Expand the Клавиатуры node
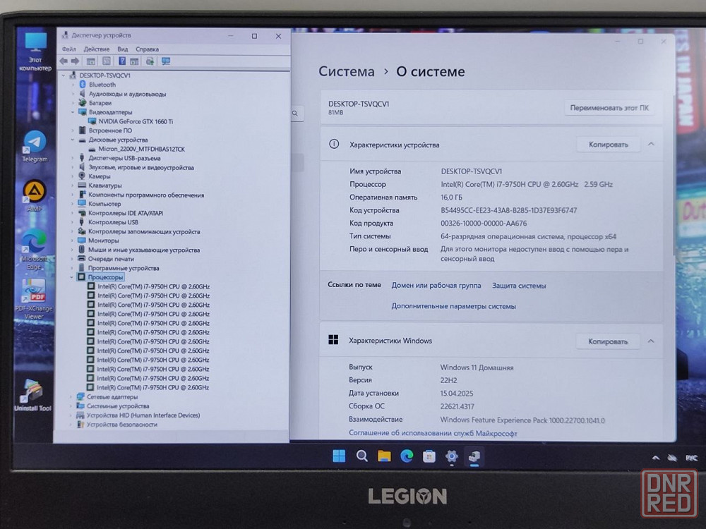Image resolution: width=706 pixels, height=529 pixels. coord(72,186)
